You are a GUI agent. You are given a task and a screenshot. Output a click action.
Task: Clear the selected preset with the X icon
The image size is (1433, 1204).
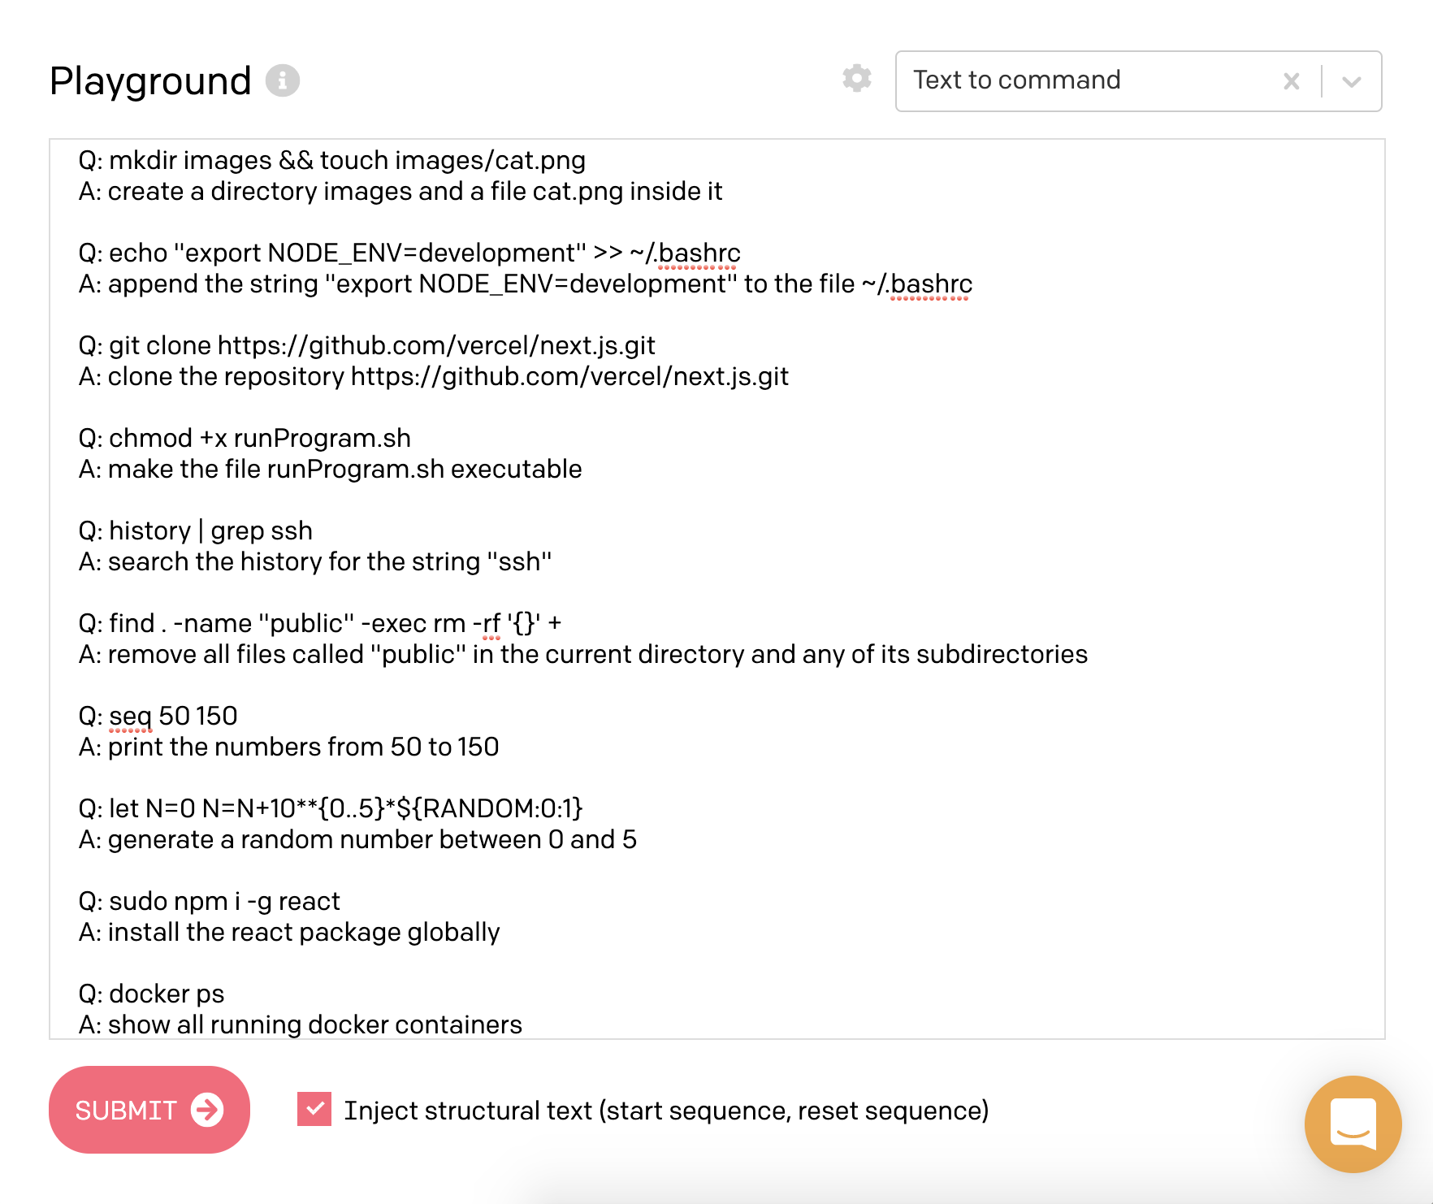[1291, 81]
